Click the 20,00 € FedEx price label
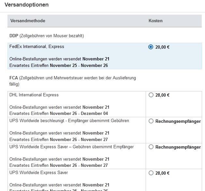The width and height of the screenshot is (205, 191). [162, 47]
